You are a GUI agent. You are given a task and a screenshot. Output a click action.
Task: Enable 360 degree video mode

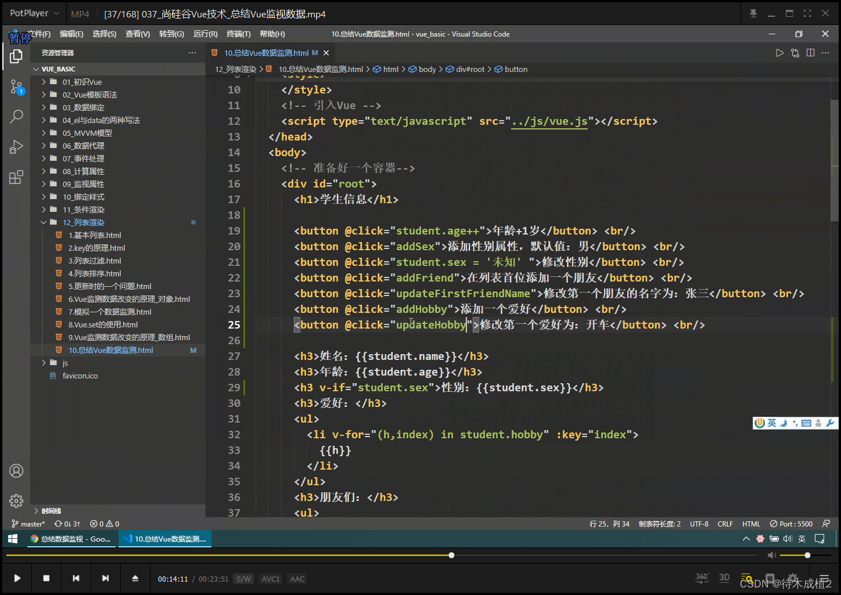click(702, 578)
